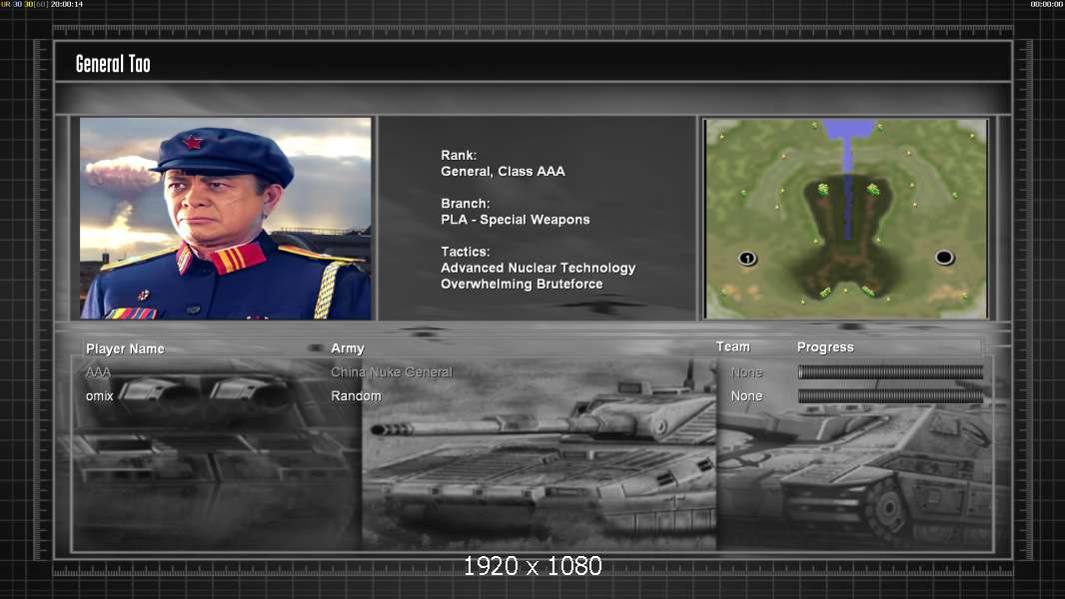Click the 'Progress' column header

tap(825, 347)
